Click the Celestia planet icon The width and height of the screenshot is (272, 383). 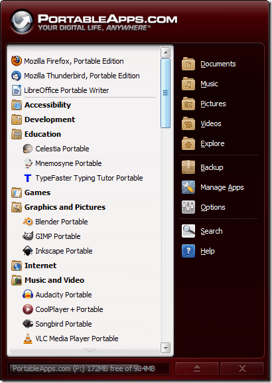click(28, 149)
